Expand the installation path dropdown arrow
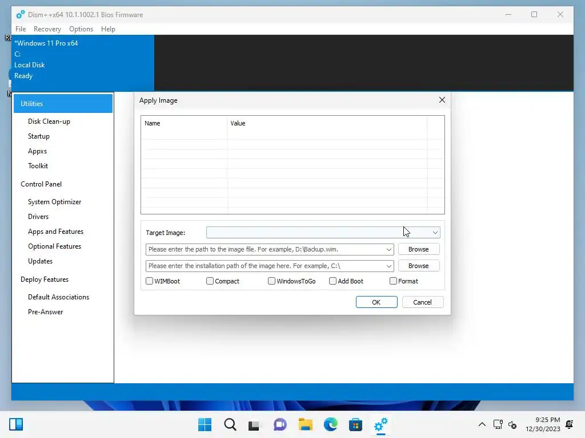 388,266
